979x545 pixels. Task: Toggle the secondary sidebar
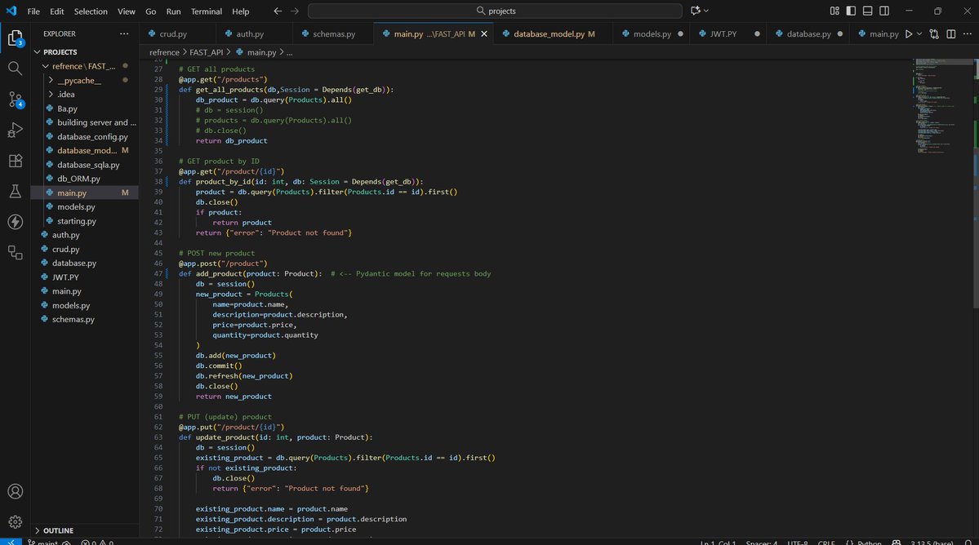(883, 11)
